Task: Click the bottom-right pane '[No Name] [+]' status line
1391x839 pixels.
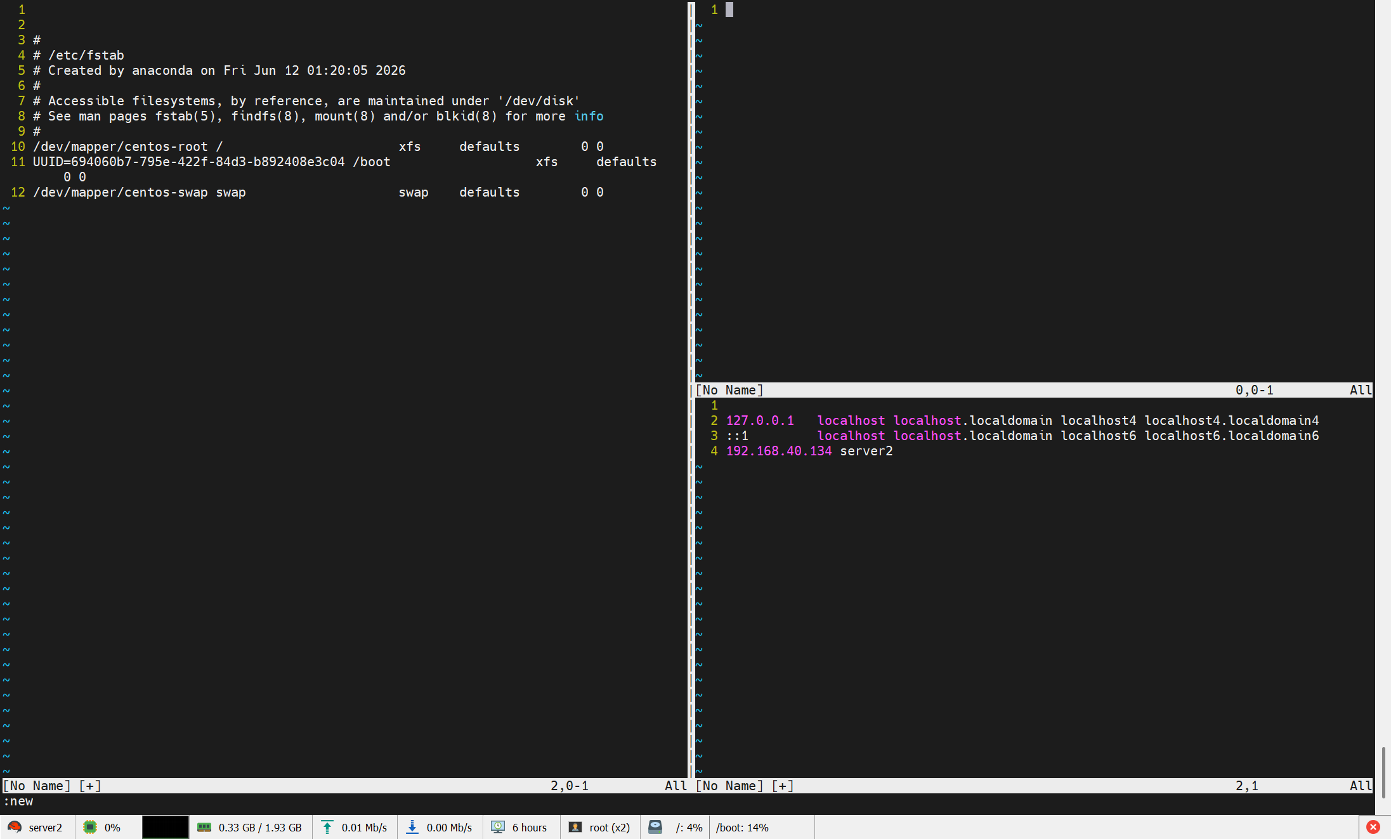Action: click(x=1034, y=786)
